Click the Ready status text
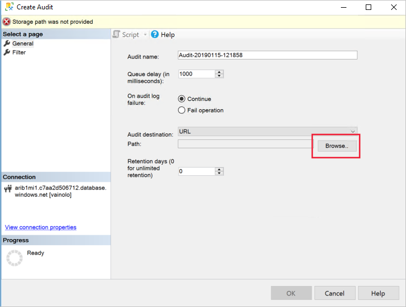This screenshot has width=406, height=307. (35, 252)
